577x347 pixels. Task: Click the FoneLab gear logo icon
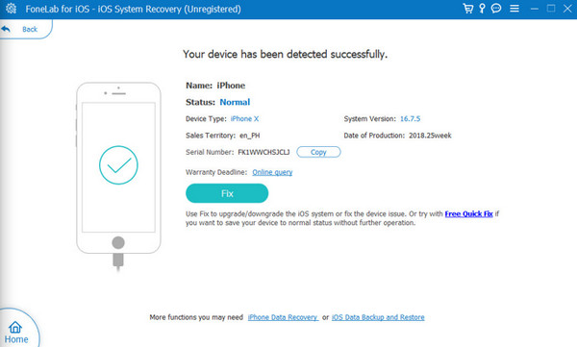point(11,9)
